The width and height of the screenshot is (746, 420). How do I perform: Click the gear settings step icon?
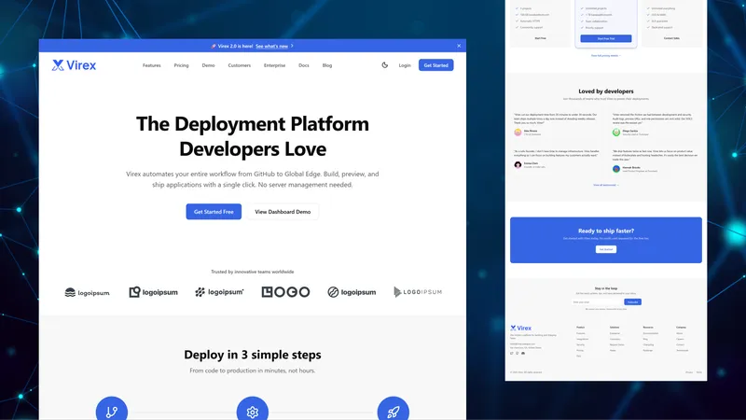click(252, 411)
